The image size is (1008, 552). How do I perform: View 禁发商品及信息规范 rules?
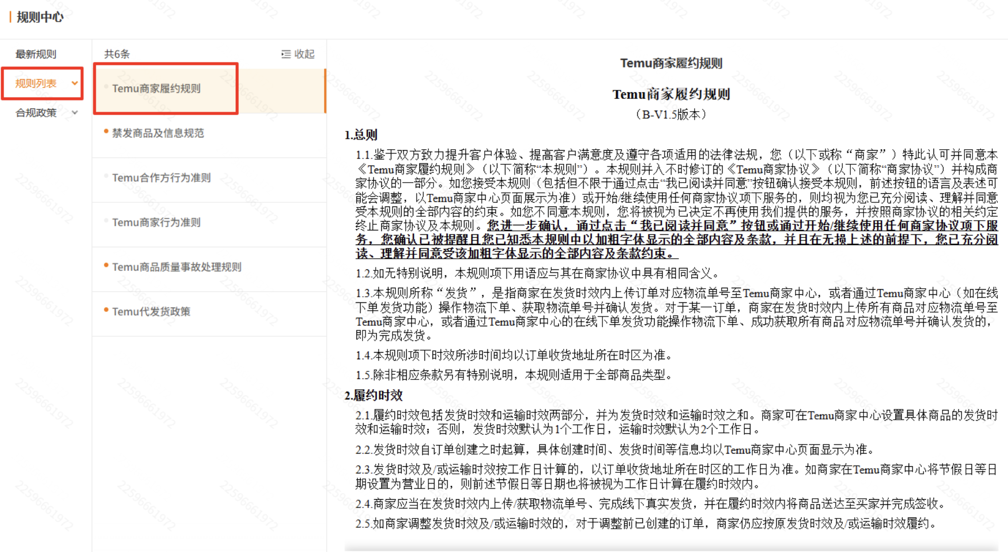[159, 133]
